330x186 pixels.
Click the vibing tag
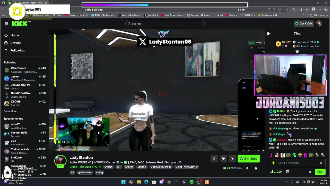[99, 172]
